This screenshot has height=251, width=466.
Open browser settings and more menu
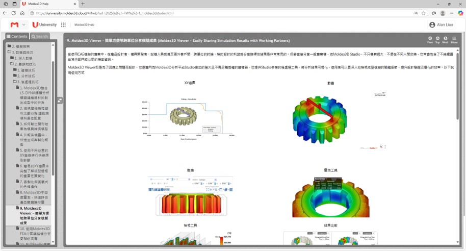pyautogui.click(x=451, y=13)
